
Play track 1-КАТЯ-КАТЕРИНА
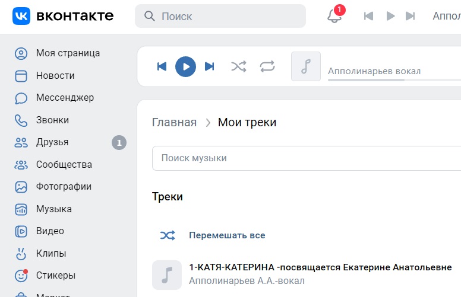coord(320,267)
